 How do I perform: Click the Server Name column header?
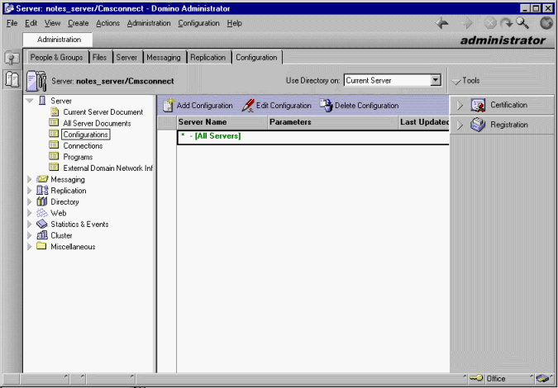point(222,122)
